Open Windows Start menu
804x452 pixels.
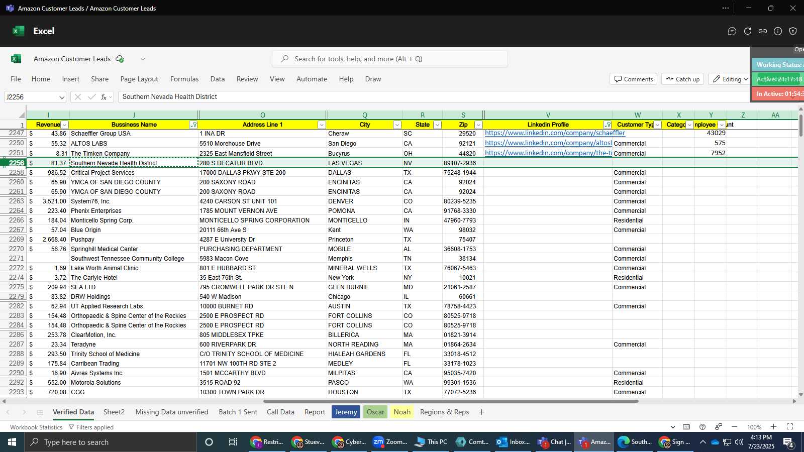pos(12,442)
